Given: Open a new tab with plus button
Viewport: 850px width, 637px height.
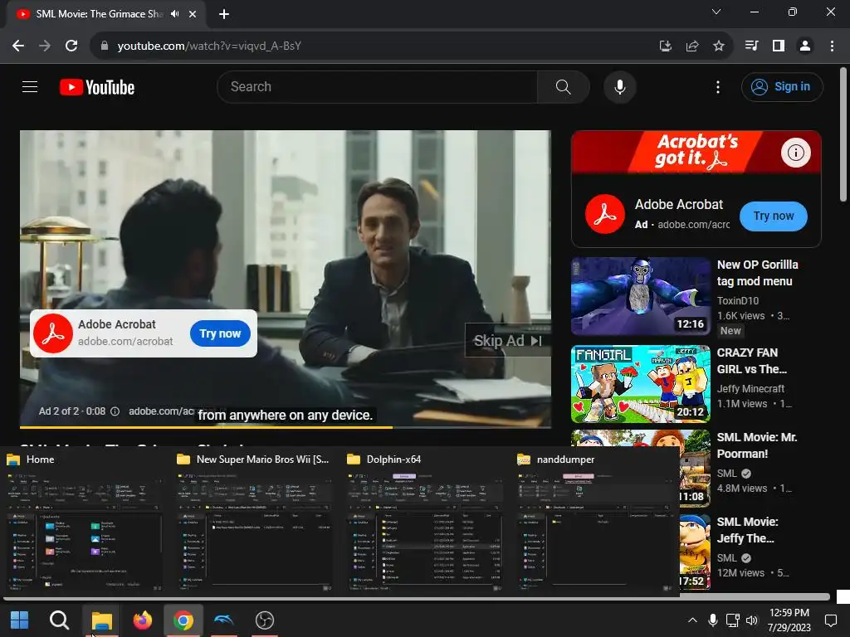Looking at the screenshot, I should 224,14.
